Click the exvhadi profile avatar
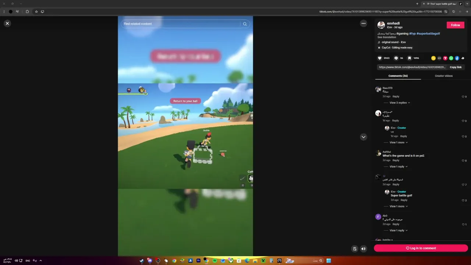The width and height of the screenshot is (471, 265). (381, 25)
